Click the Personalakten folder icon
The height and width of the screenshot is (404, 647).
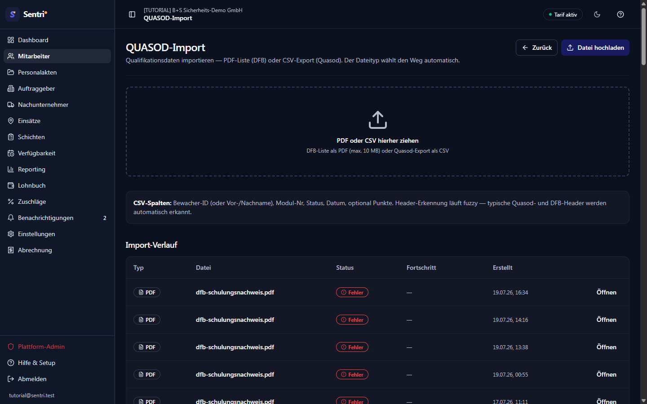(x=11, y=72)
